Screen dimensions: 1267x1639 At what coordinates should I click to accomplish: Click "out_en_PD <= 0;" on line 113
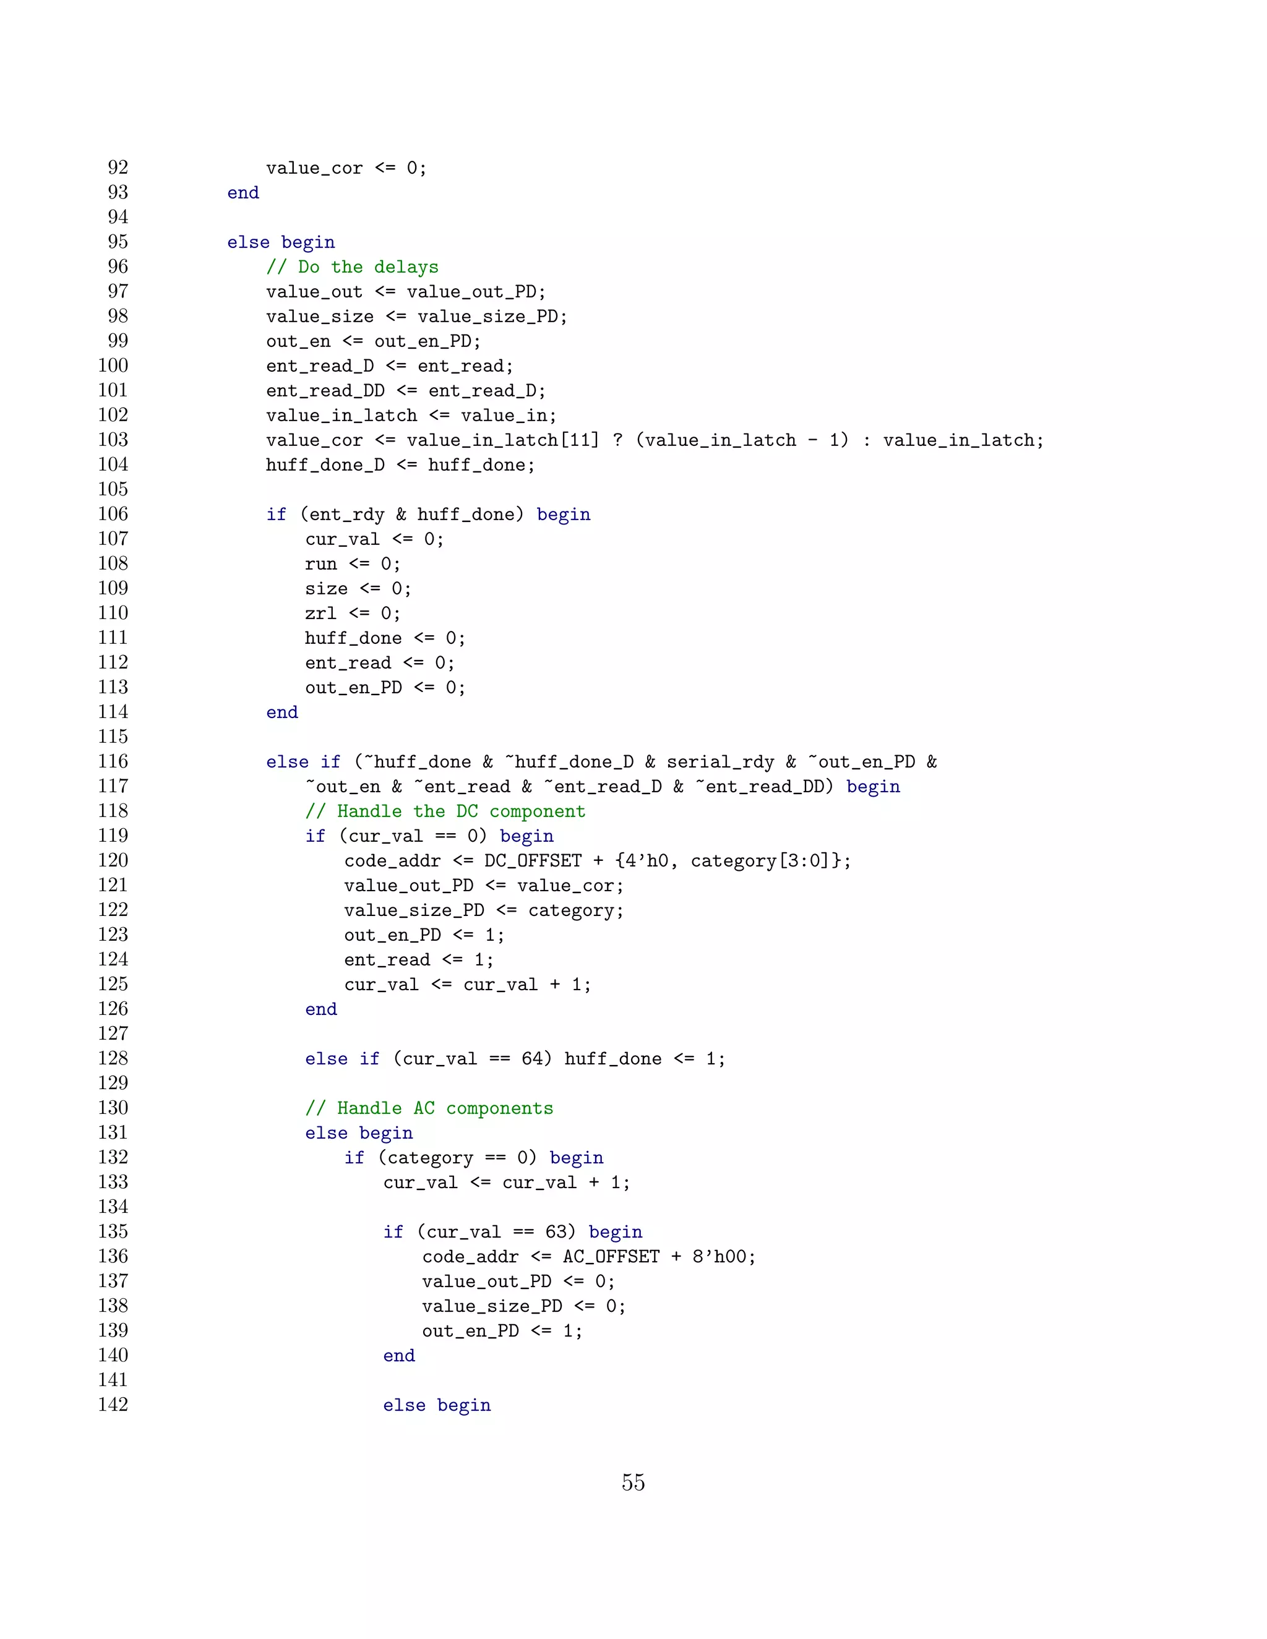[385, 688]
